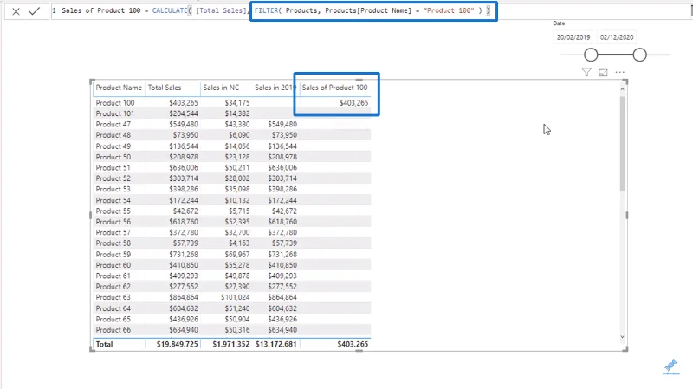The width and height of the screenshot is (693, 389).
Task: Edit the end date 02/12/2020 field
Action: [x=617, y=37]
